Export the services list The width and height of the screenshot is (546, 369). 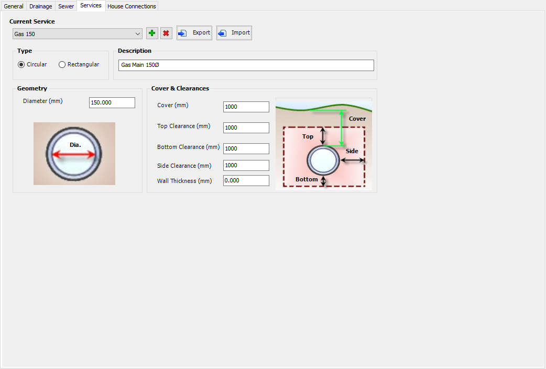(194, 33)
